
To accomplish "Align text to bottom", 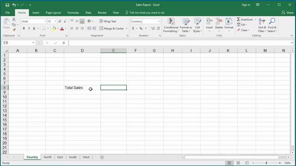I will (x=82, y=21).
